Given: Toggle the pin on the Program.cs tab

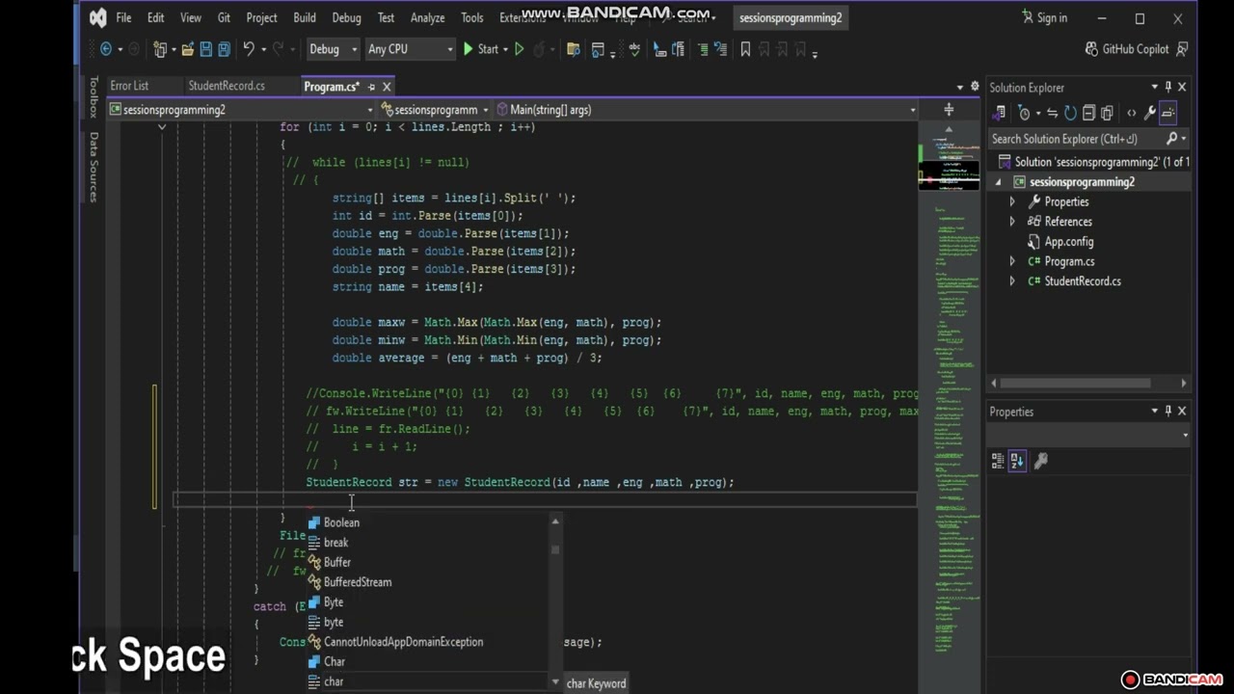Looking at the screenshot, I should point(371,87).
